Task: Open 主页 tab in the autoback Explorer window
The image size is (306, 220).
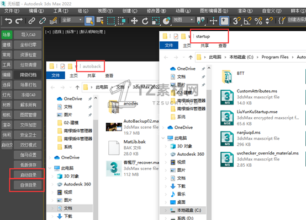Action: 74,75
